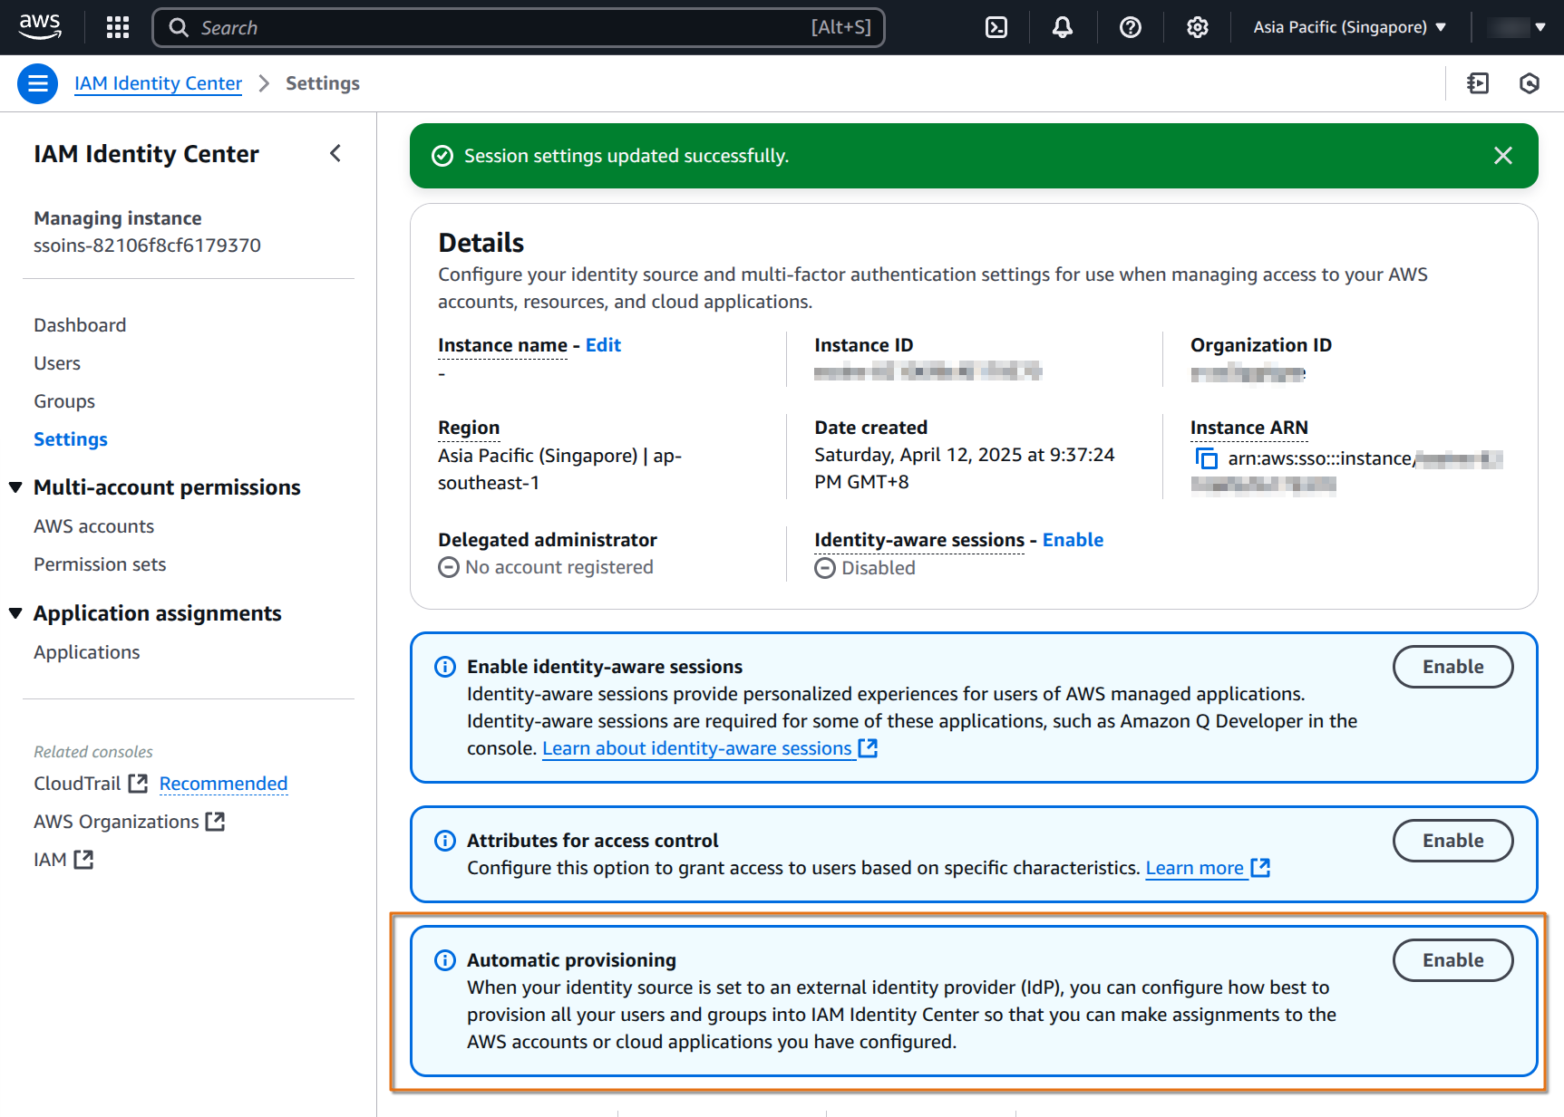Open the panel icon beside the breadcrumb
This screenshot has width=1564, height=1117.
(x=1478, y=83)
